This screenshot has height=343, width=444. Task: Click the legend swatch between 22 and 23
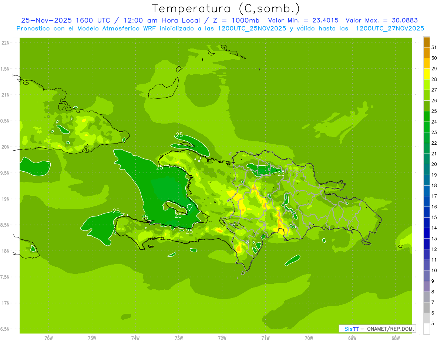point(427,138)
